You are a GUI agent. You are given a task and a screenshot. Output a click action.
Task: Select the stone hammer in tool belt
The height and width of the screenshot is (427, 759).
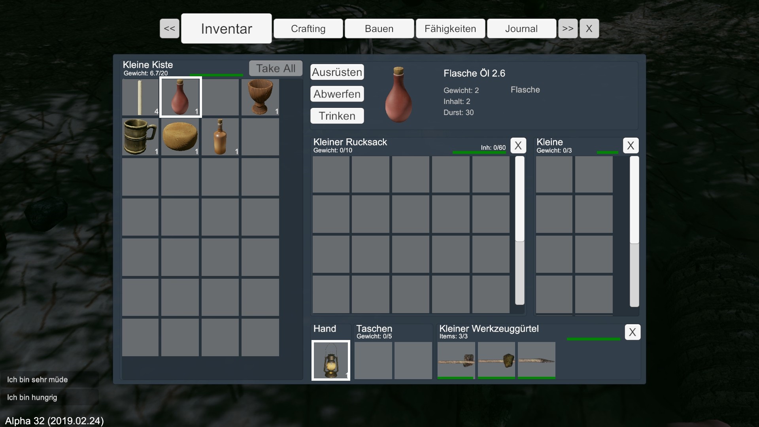click(x=456, y=360)
